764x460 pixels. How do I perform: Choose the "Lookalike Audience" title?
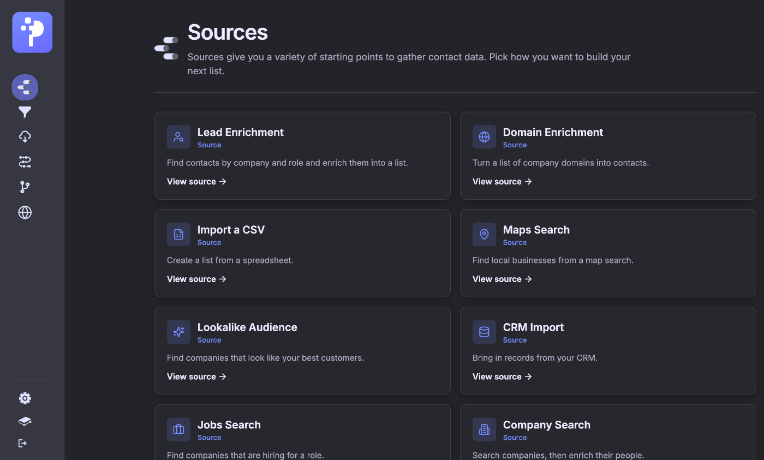click(247, 327)
